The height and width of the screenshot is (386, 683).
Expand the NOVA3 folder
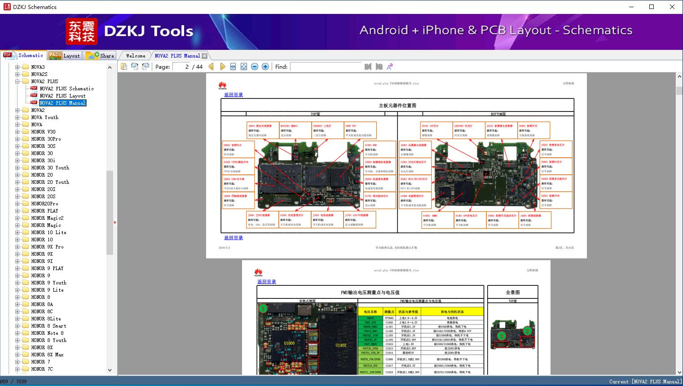pyautogui.click(x=18, y=67)
